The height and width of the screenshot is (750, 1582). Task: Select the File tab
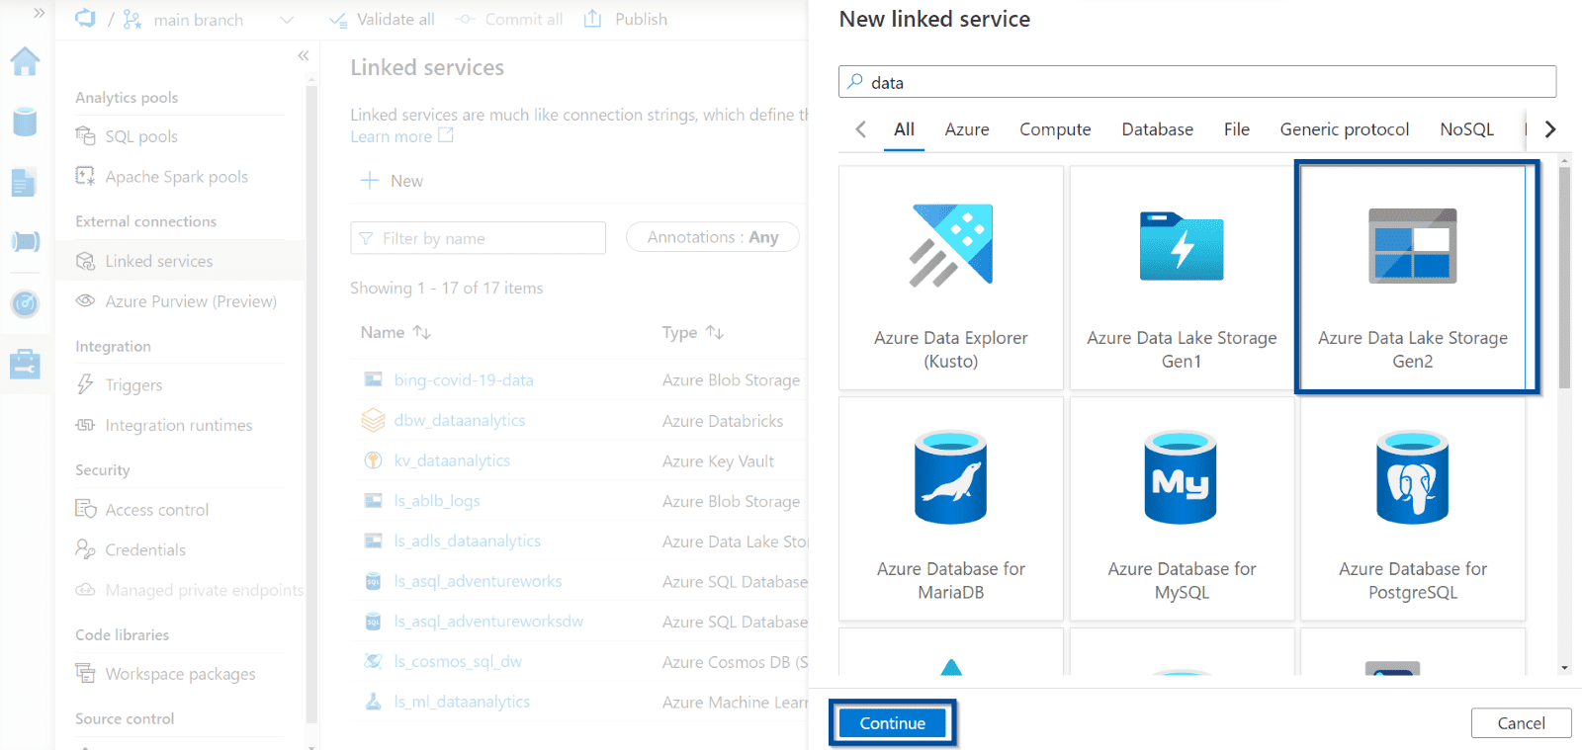(x=1236, y=129)
